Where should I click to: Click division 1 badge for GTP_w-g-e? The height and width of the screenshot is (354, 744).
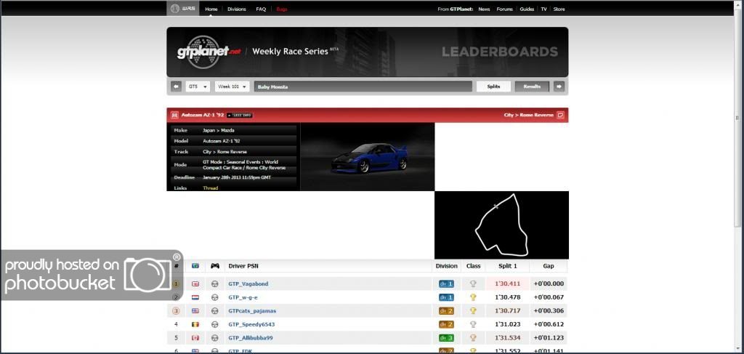447,297
